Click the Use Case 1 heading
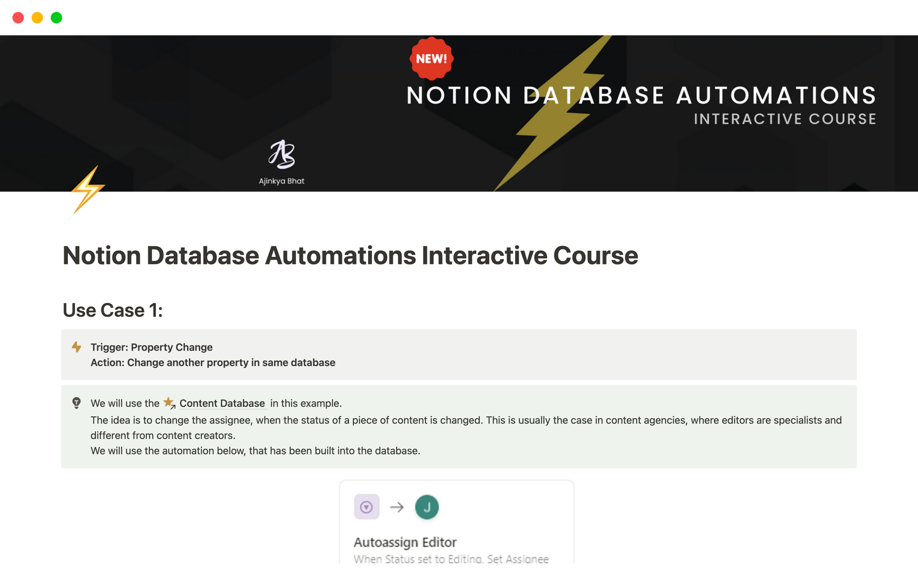 pos(112,310)
